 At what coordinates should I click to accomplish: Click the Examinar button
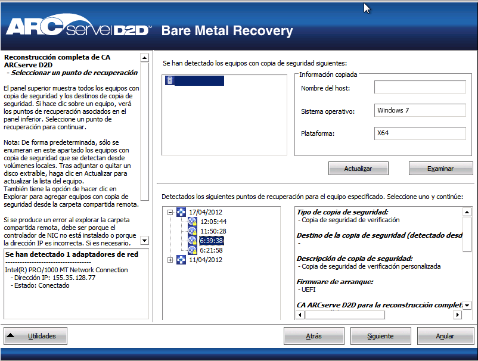[440, 169]
